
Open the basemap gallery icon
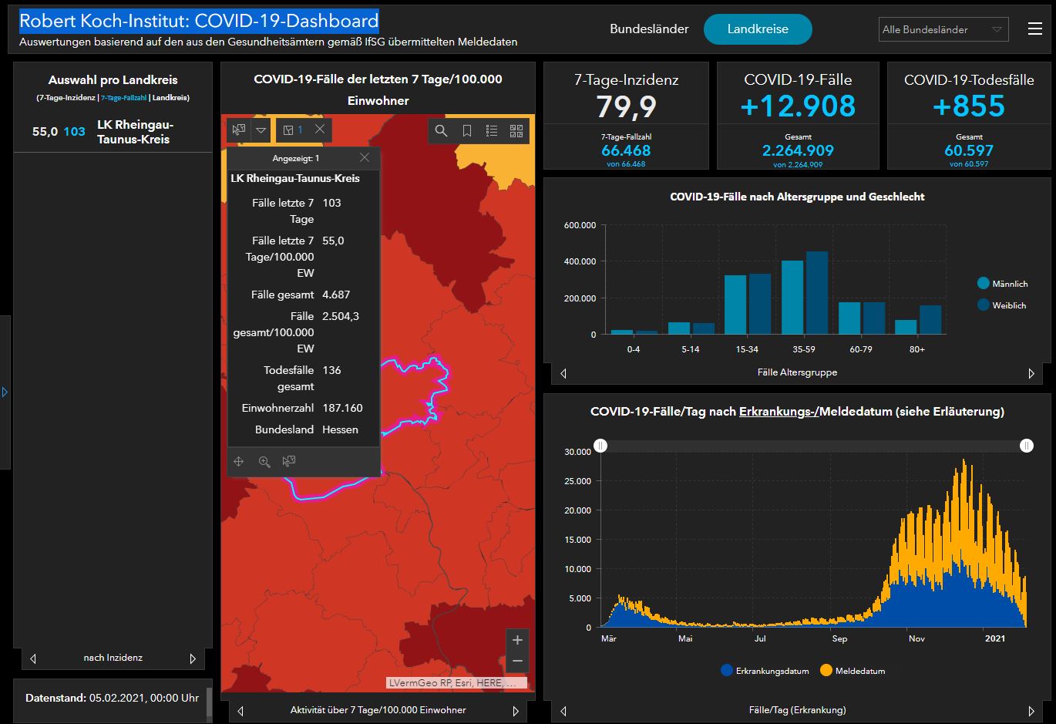(516, 131)
